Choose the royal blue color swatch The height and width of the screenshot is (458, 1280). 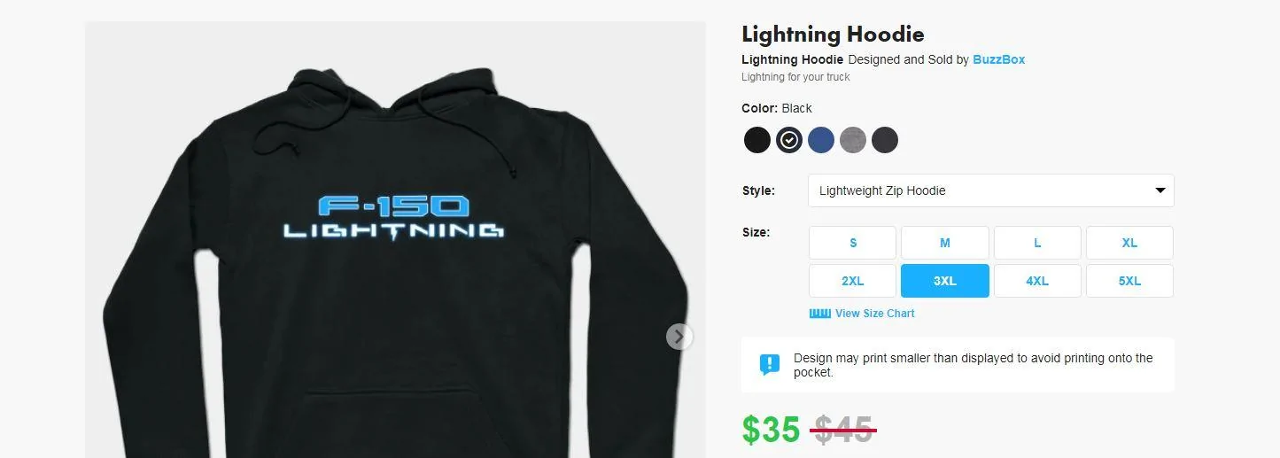pos(821,140)
